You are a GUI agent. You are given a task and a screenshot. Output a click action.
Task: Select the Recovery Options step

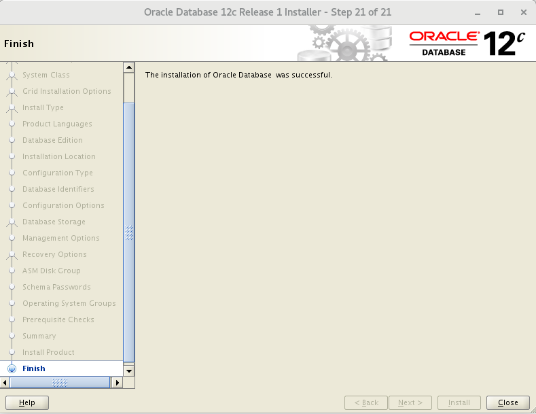(55, 254)
